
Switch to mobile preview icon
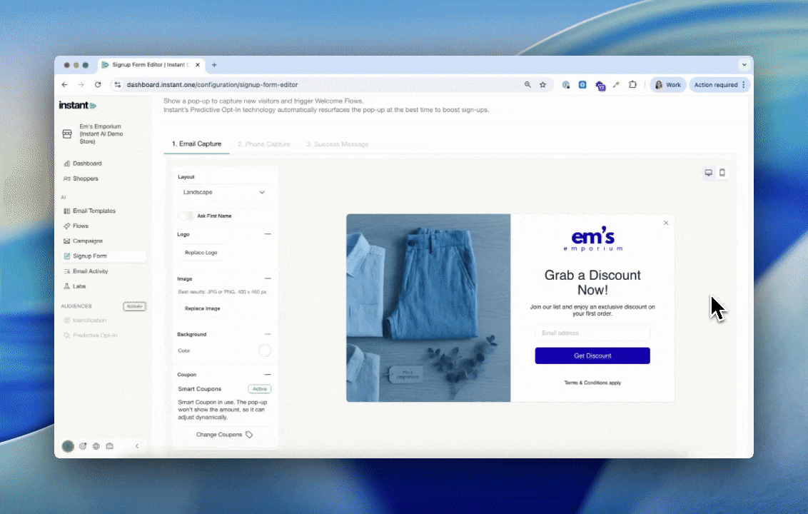pyautogui.click(x=722, y=173)
